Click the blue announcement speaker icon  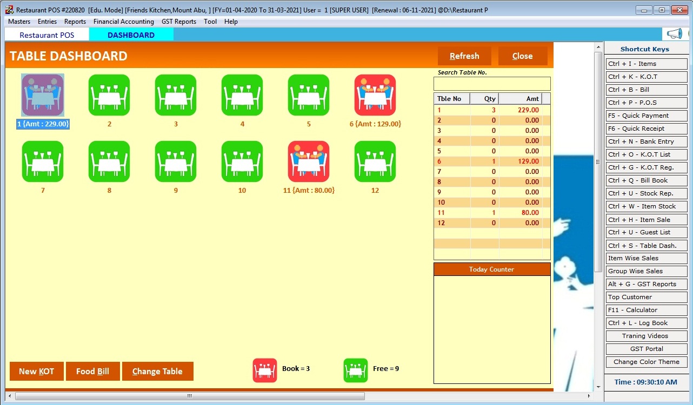pyautogui.click(x=675, y=32)
